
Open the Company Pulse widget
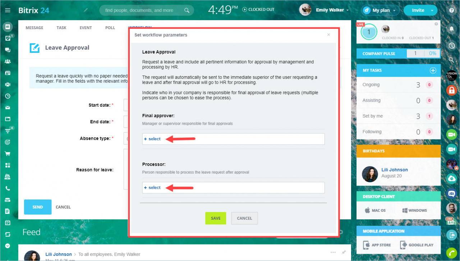coord(399,54)
